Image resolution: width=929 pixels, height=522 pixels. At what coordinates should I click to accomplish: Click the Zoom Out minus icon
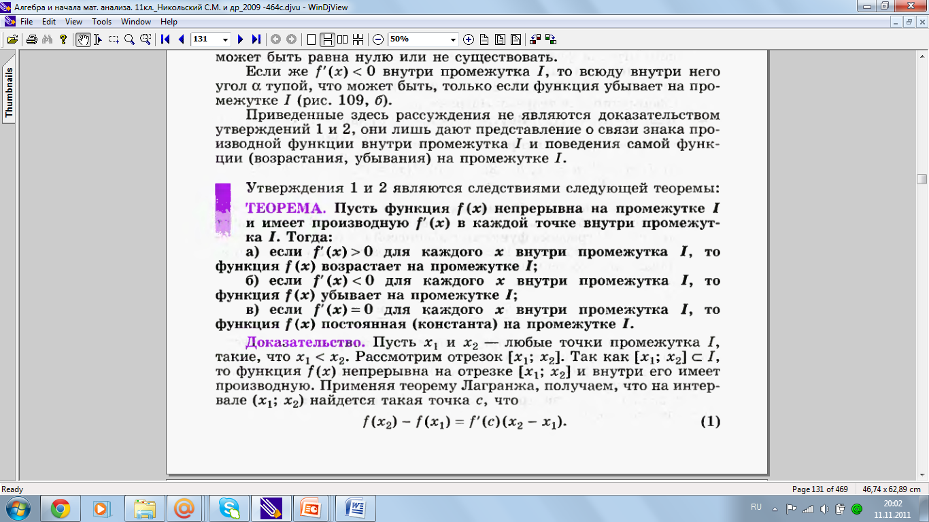pos(378,39)
